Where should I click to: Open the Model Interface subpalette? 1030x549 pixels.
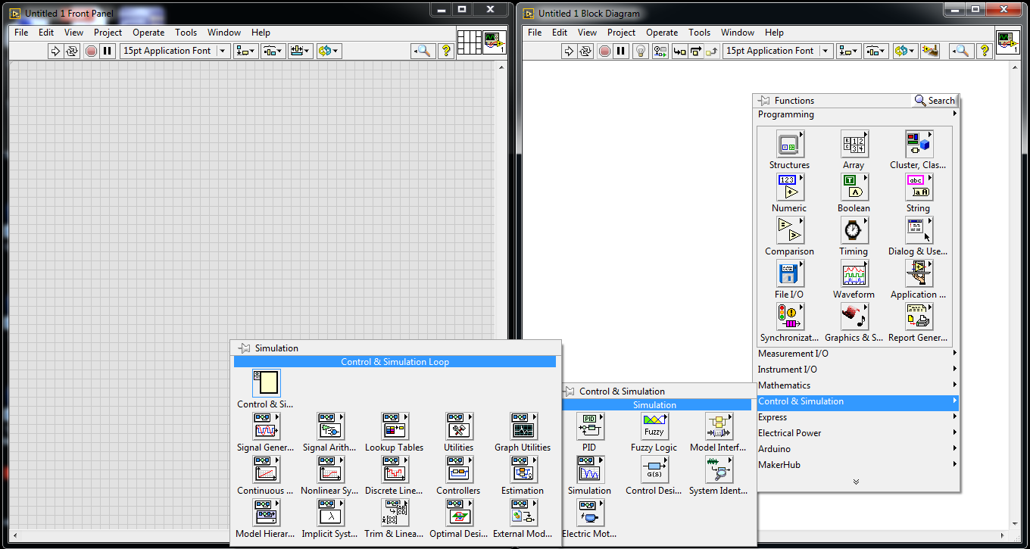click(719, 427)
